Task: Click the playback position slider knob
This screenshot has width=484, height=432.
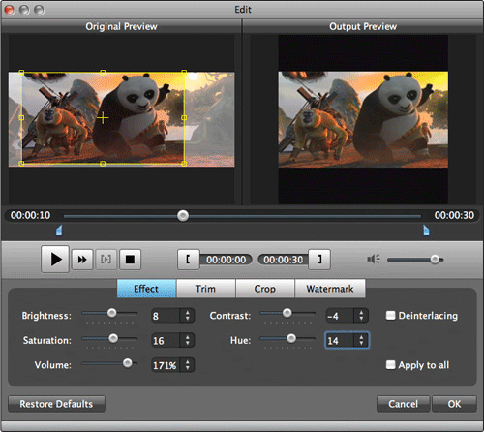Action: (183, 215)
